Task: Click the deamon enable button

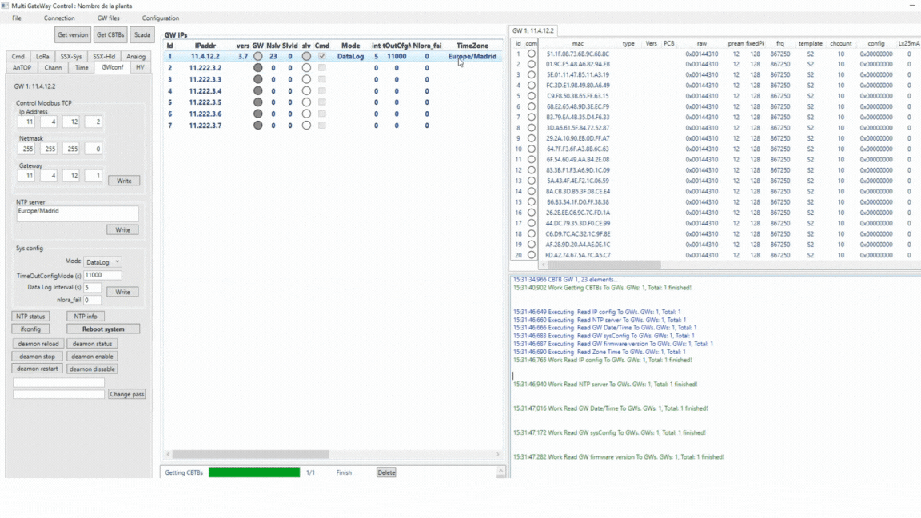Action: point(92,357)
